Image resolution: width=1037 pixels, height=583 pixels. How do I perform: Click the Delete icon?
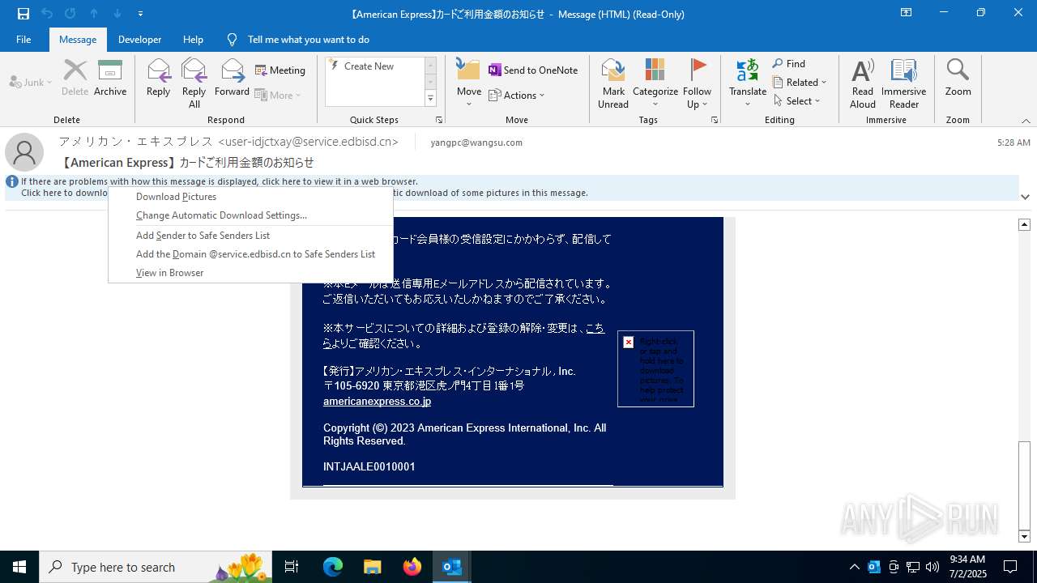click(x=75, y=78)
